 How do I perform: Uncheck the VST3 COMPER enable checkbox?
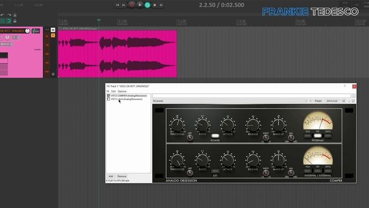click(108, 96)
